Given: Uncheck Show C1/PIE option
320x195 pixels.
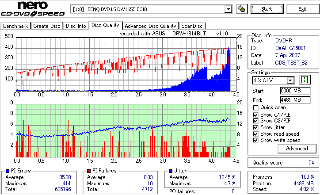Looking at the screenshot, I should click(x=255, y=115).
